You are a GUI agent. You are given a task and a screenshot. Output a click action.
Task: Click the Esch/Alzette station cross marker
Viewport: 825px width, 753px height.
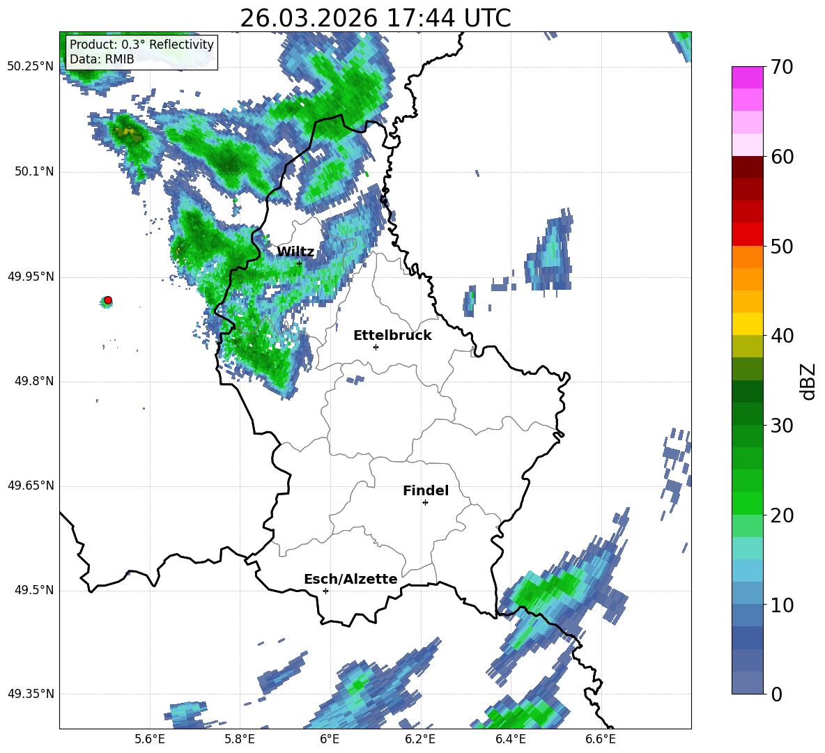click(x=325, y=591)
